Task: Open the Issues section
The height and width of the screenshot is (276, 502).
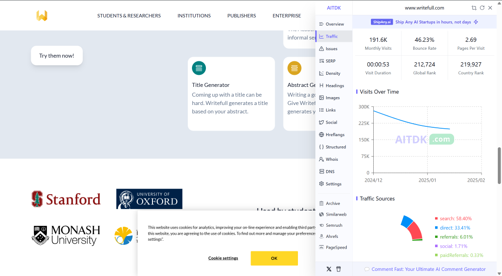Action: [334, 49]
